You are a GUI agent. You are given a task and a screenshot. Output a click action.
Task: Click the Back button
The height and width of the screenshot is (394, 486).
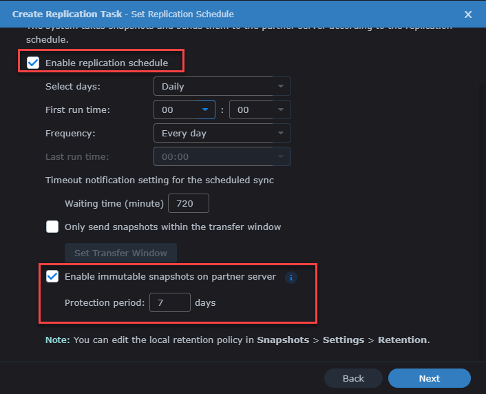[x=353, y=378]
